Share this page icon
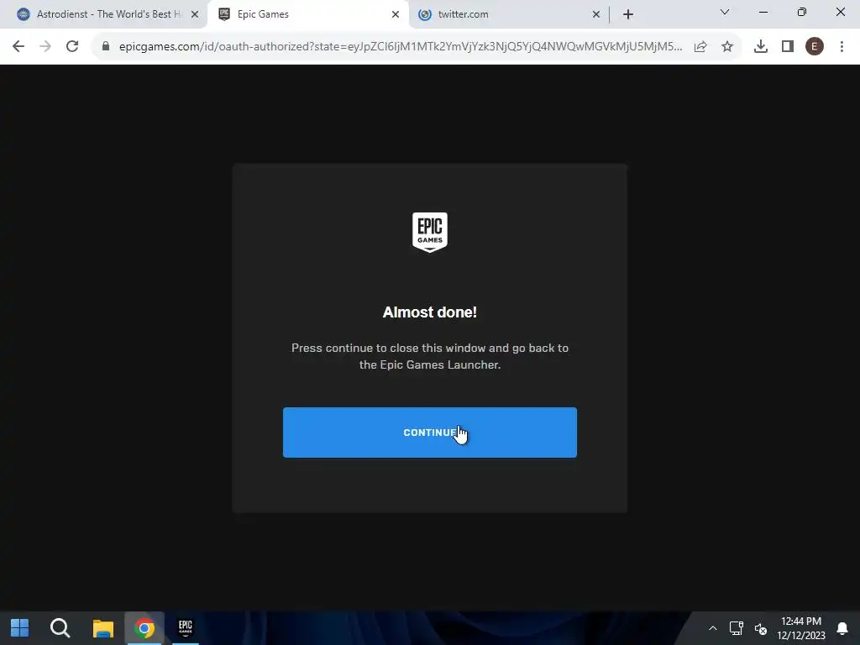 click(700, 47)
